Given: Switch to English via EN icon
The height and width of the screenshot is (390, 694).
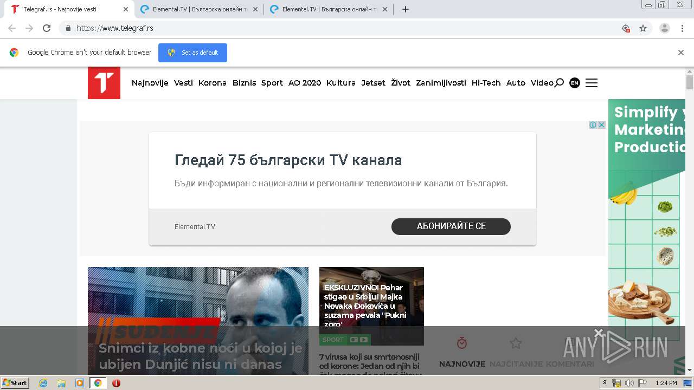Looking at the screenshot, I should 575,83.
